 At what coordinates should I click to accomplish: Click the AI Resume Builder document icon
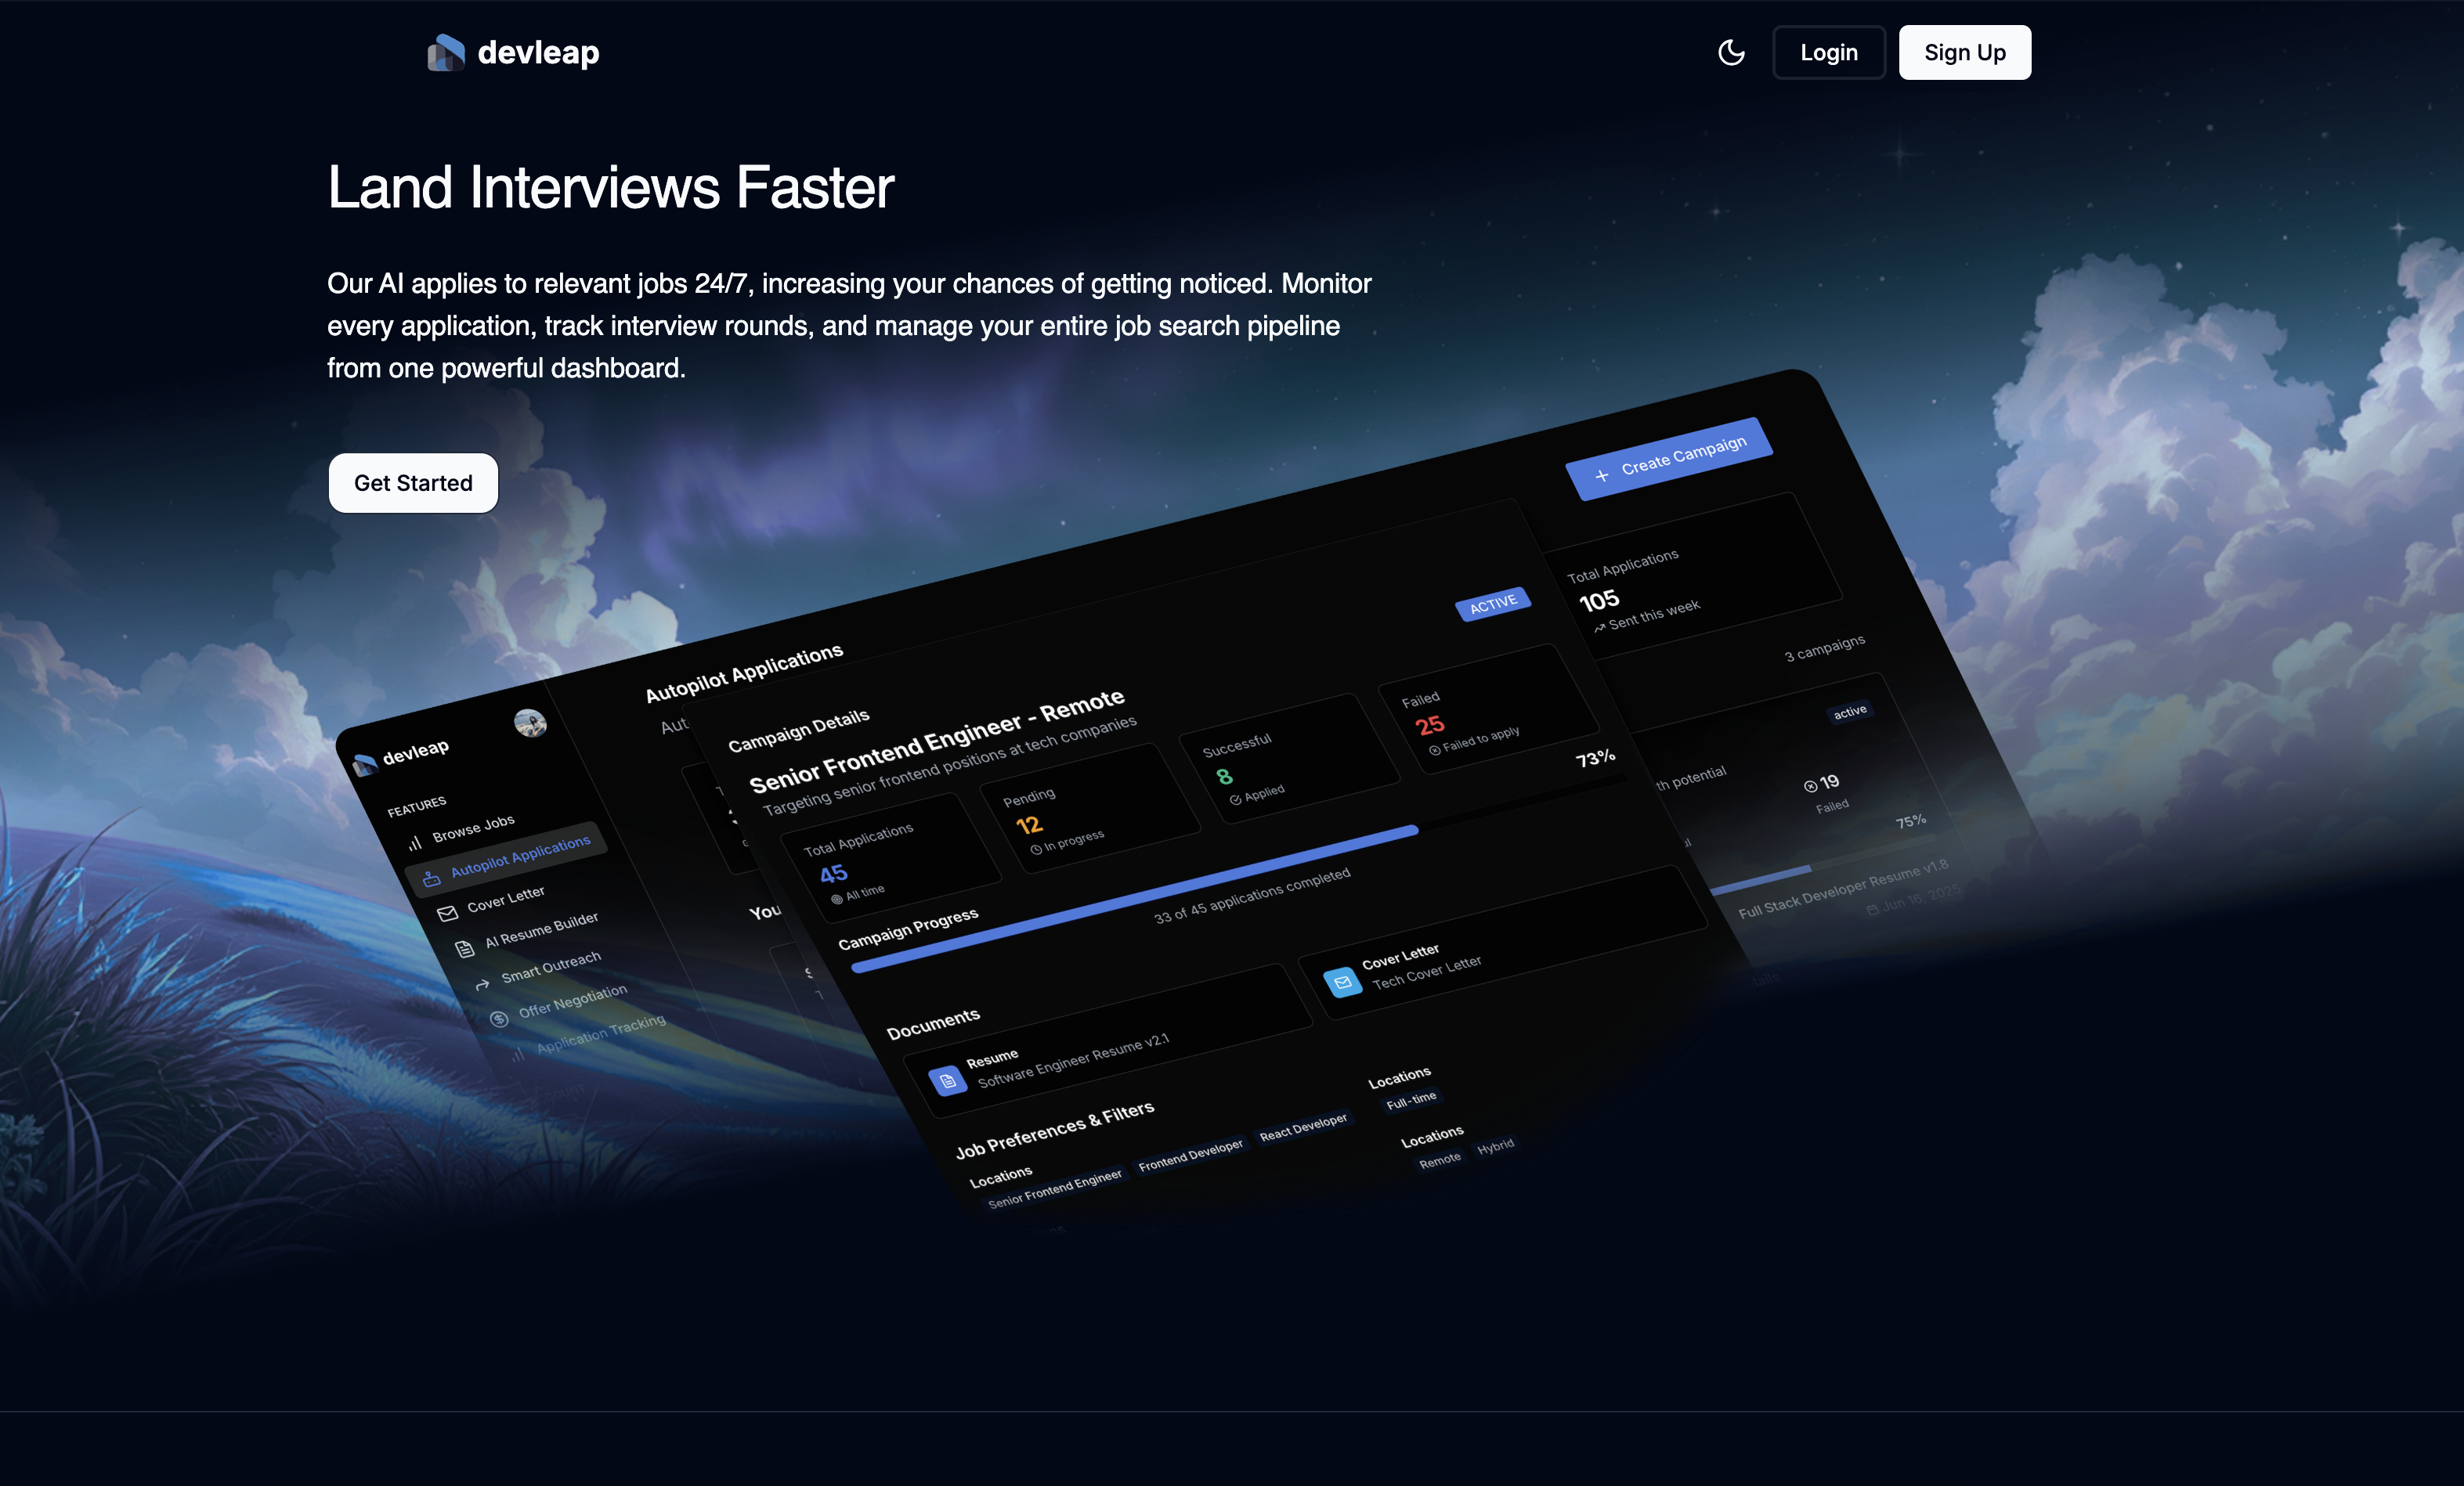[465, 950]
